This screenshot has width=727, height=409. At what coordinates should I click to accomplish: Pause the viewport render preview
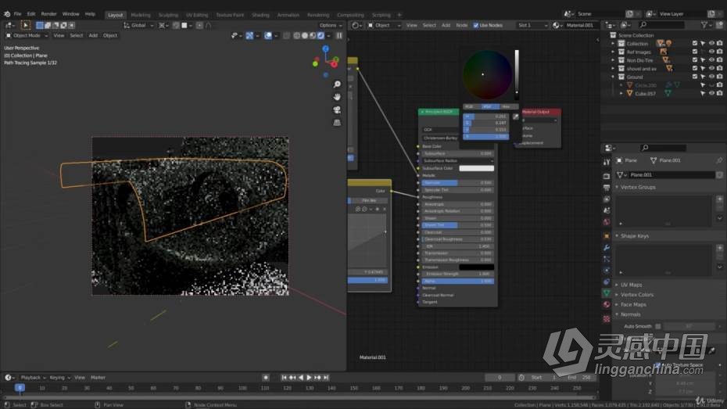click(x=339, y=35)
